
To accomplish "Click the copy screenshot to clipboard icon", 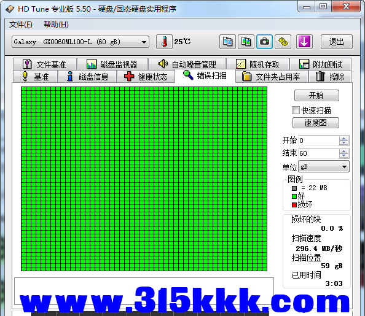I will [x=246, y=42].
